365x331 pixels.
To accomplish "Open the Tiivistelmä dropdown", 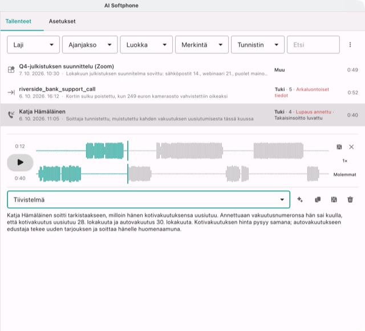I will 148,199.
